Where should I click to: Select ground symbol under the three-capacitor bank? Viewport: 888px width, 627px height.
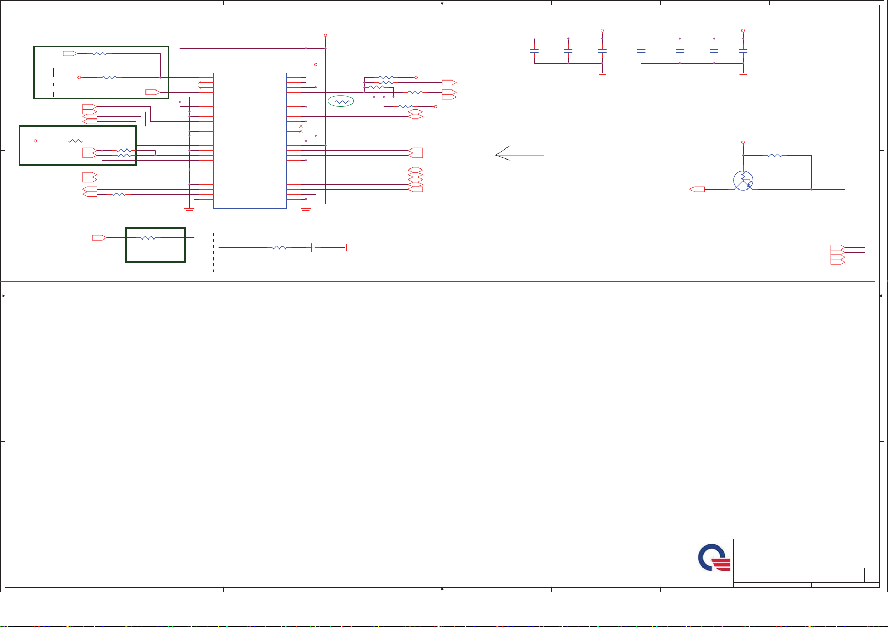pos(602,74)
